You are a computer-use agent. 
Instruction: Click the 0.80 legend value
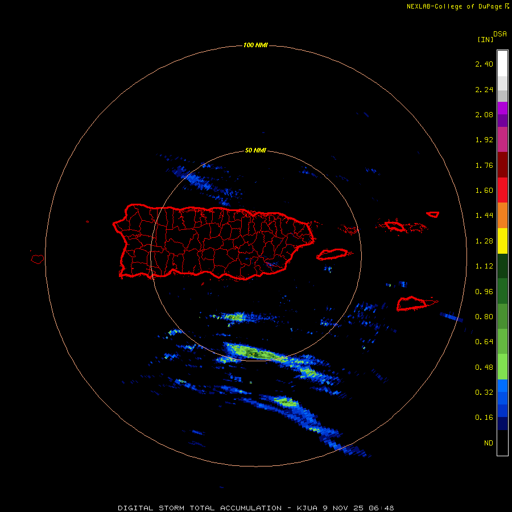(x=484, y=317)
